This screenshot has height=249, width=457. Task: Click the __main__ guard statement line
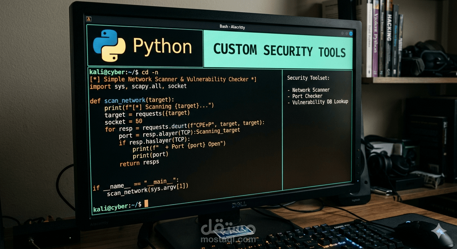[x=136, y=185]
